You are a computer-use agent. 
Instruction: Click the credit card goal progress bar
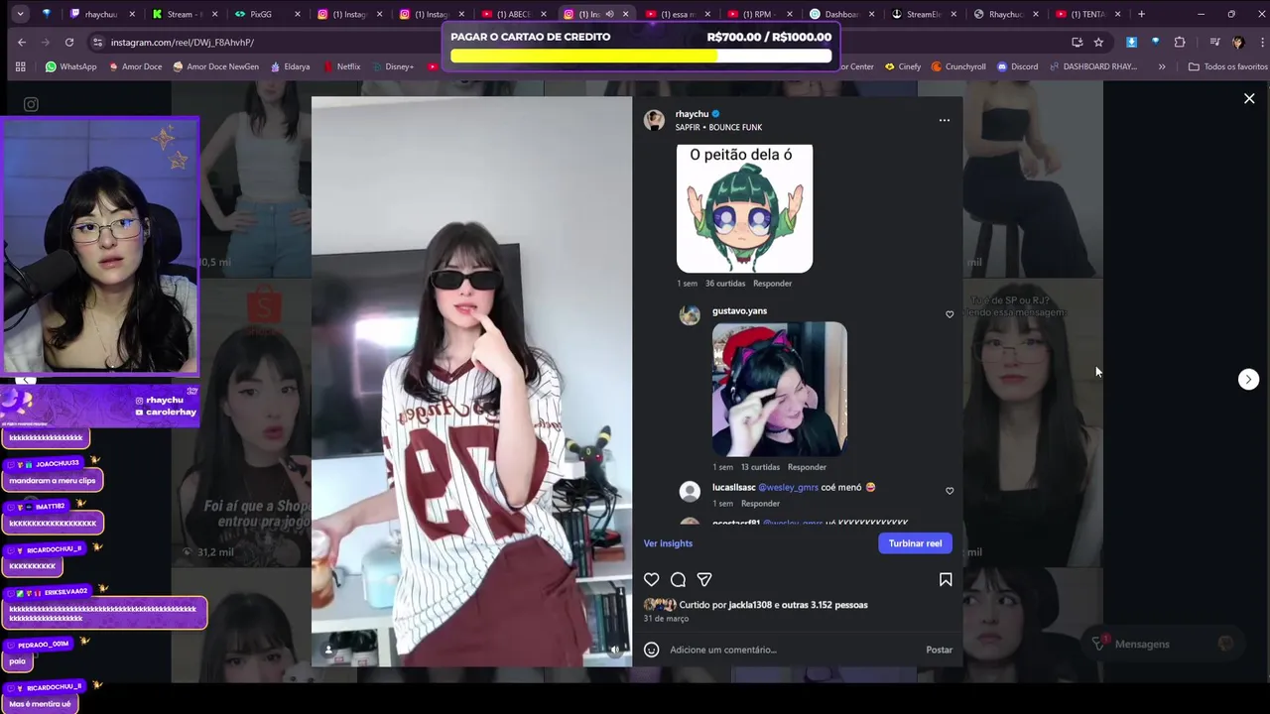(641, 56)
